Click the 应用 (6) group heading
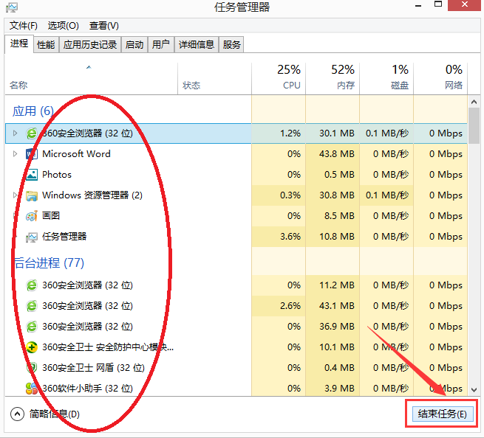 coord(33,111)
